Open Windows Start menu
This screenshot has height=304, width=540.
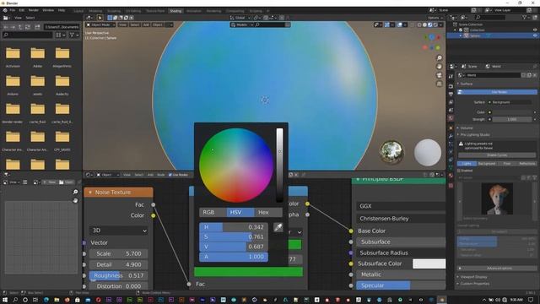(5, 300)
